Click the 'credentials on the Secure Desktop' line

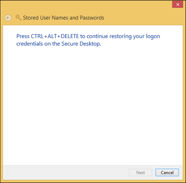tap(59, 44)
